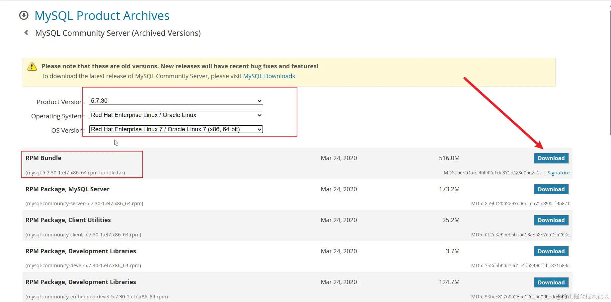
Task: Click the MySQL Server row date
Action: point(339,189)
